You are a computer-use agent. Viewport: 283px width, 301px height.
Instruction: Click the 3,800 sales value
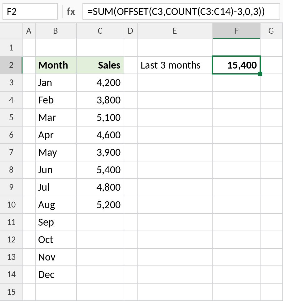(x=100, y=100)
